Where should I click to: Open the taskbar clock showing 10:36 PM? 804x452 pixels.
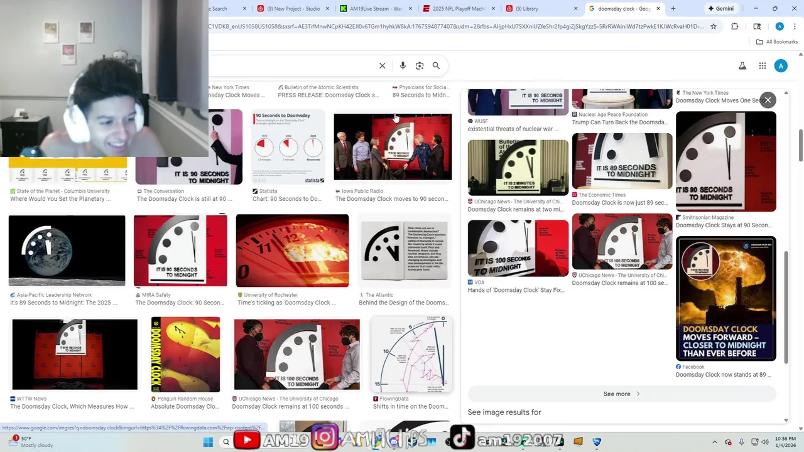point(785,442)
